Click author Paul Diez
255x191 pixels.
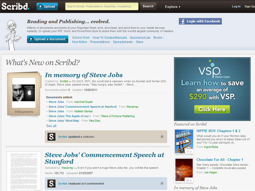pos(95,121)
